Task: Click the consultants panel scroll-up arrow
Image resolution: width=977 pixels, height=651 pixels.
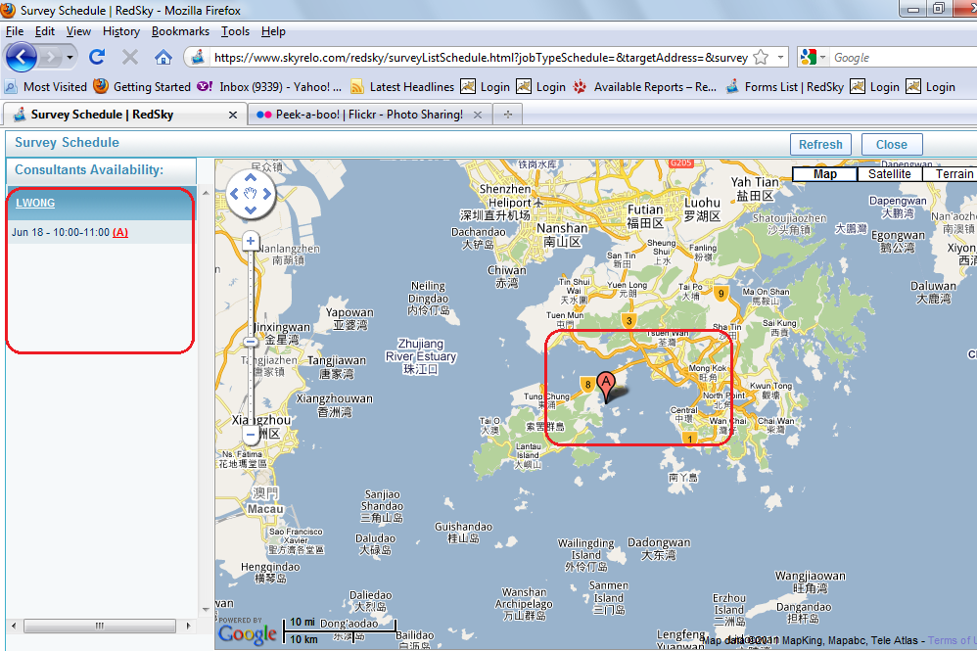Action: click(206, 193)
